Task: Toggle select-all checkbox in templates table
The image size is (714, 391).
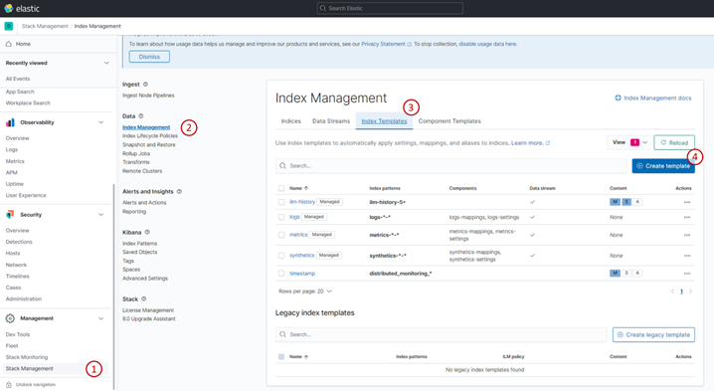Action: (281, 188)
